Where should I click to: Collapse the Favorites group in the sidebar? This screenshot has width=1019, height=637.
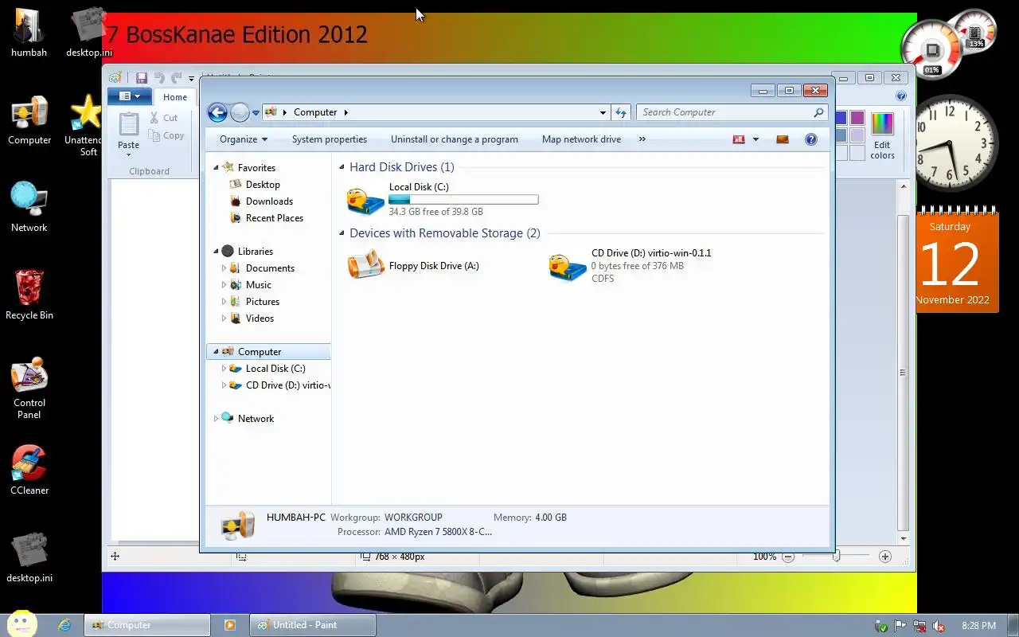(216, 168)
